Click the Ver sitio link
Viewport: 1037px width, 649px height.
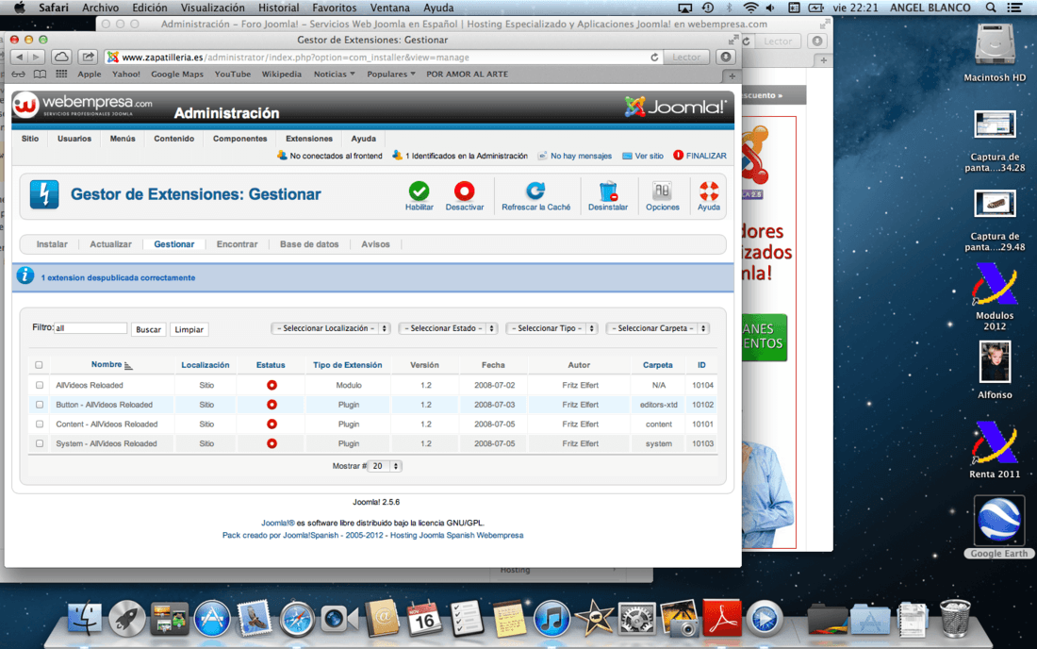[x=642, y=156]
